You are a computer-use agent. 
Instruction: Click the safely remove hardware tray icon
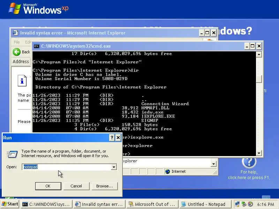244,204
